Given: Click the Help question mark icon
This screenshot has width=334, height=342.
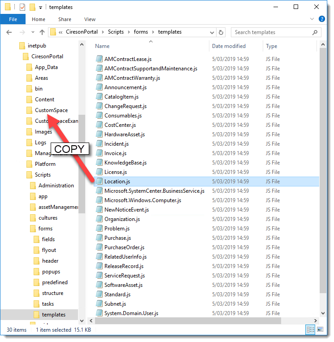Looking at the screenshot, I should (x=321, y=19).
